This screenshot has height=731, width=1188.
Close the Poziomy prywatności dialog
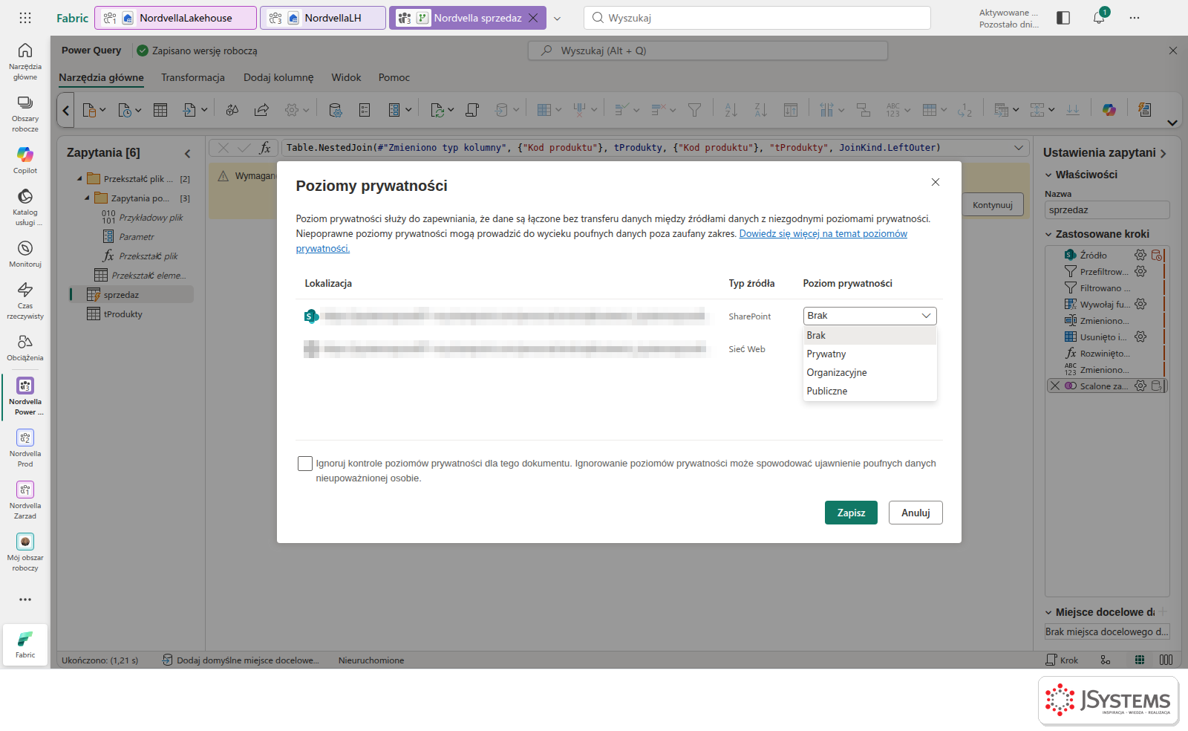click(936, 182)
